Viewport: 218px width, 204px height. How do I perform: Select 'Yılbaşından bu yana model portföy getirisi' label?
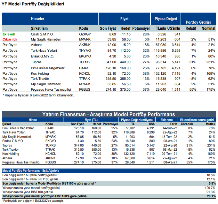pos(31,188)
